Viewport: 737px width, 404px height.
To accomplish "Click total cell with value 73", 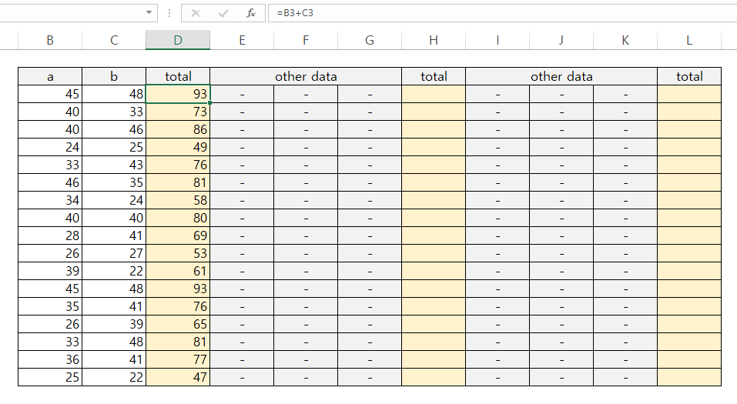I will (x=178, y=112).
